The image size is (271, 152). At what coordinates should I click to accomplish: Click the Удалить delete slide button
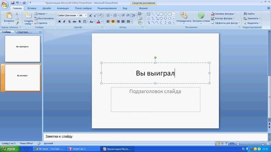pos(41,23)
